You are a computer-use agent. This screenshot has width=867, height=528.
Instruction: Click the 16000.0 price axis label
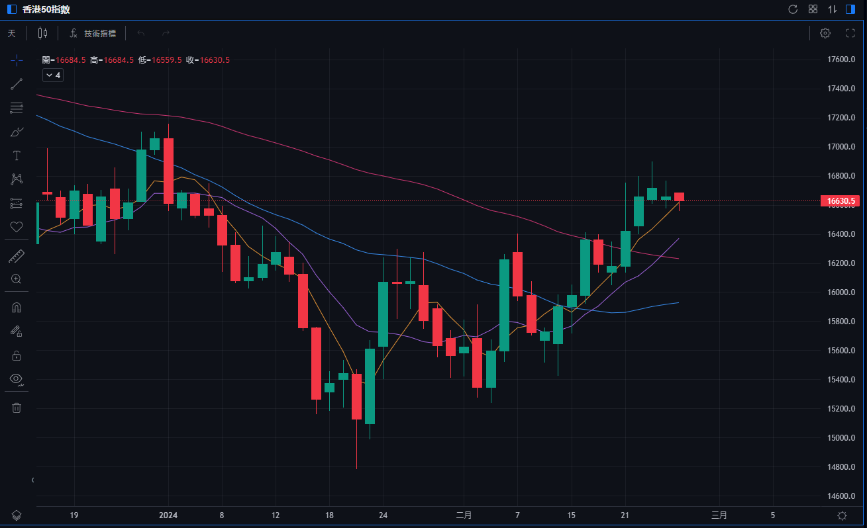coord(842,292)
